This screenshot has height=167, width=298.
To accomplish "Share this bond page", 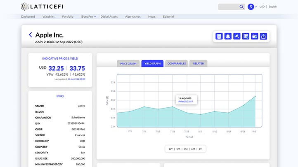I will pos(263,36).
